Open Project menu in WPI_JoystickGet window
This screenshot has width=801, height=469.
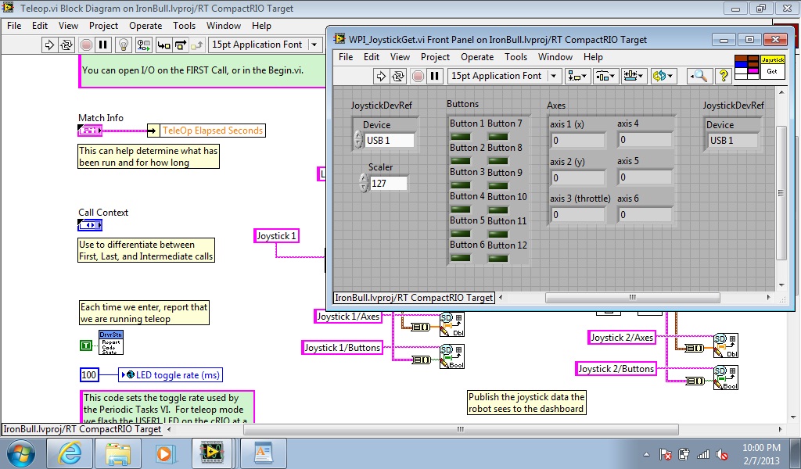(x=435, y=57)
